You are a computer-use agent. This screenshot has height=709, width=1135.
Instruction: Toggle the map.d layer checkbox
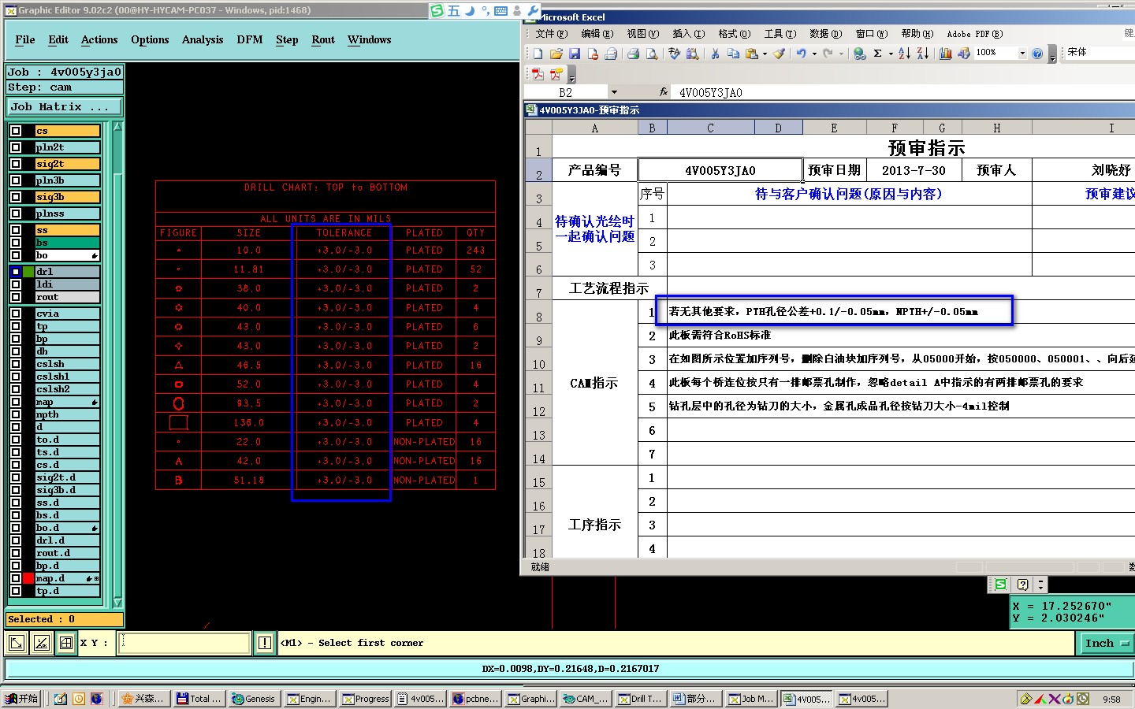tap(16, 578)
